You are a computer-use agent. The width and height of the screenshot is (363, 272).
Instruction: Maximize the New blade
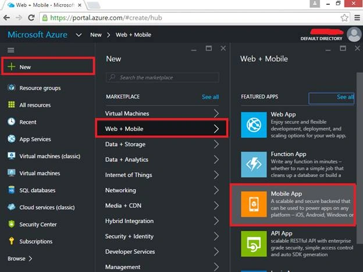(209, 48)
